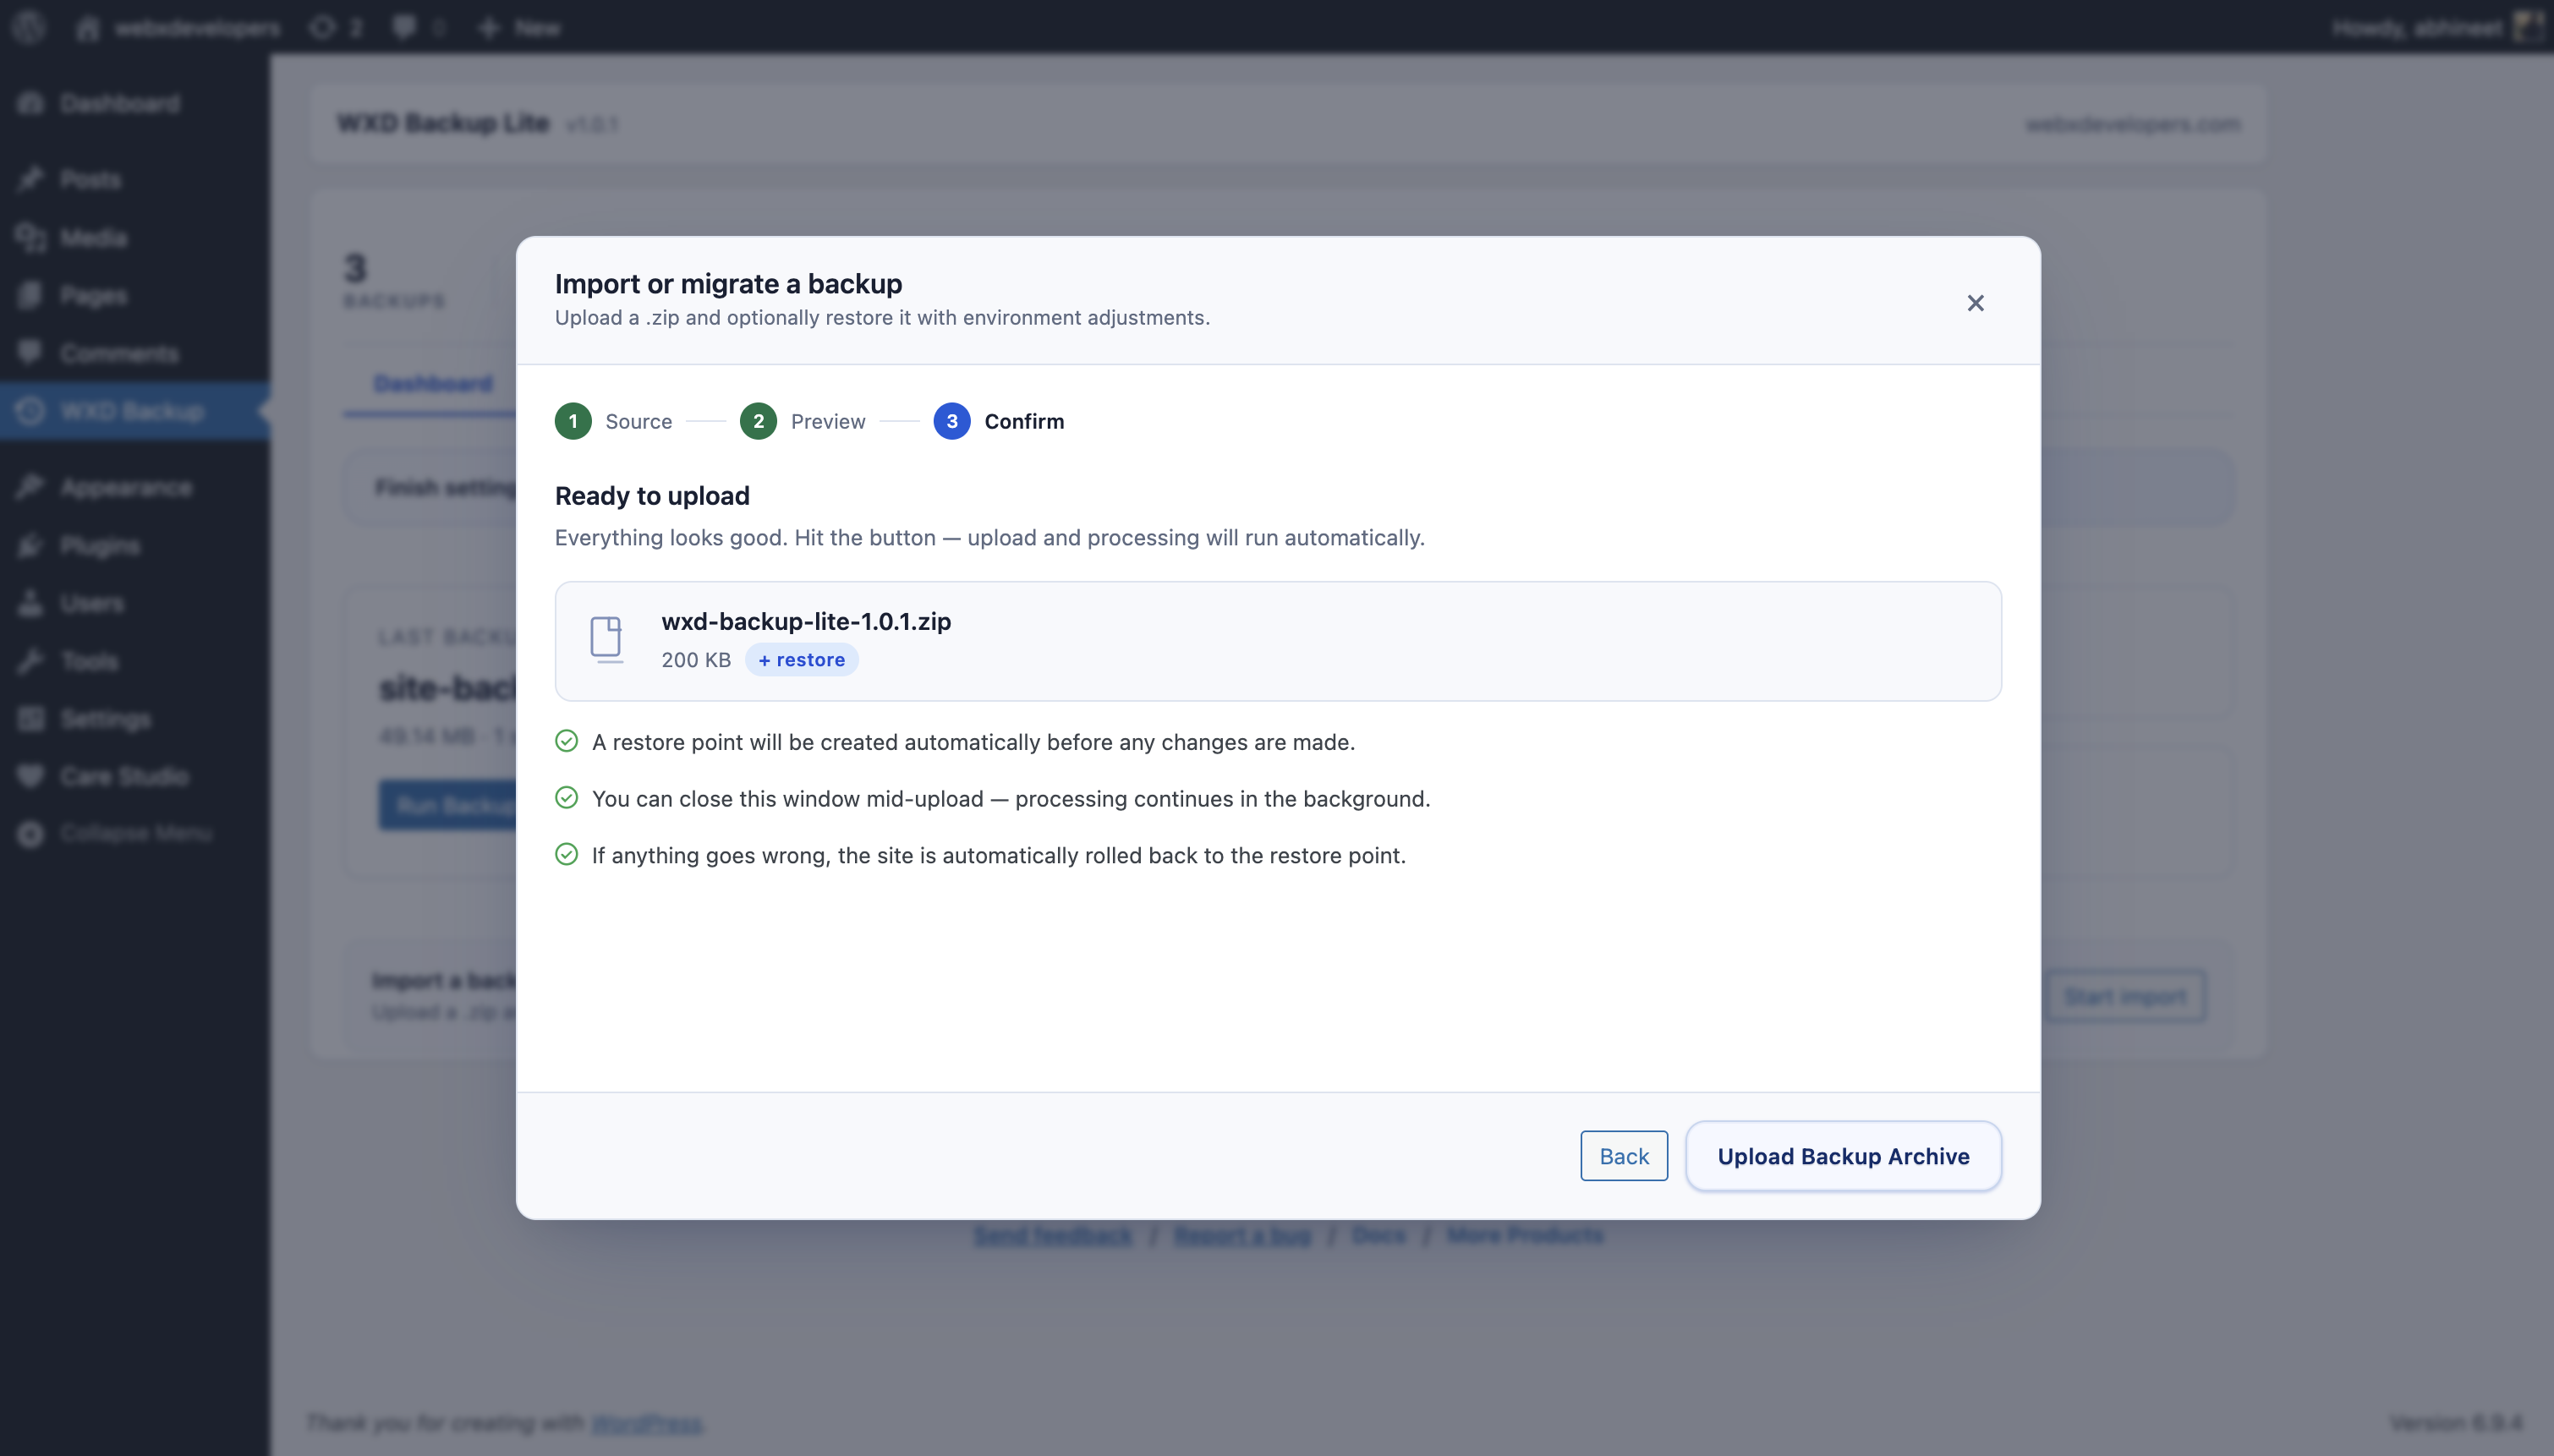2554x1456 pixels.
Task: Click the Comments bubble sidebar icon
Action: (31, 352)
